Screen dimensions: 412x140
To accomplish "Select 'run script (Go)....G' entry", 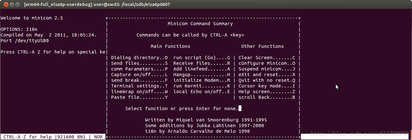I will click(202, 58).
